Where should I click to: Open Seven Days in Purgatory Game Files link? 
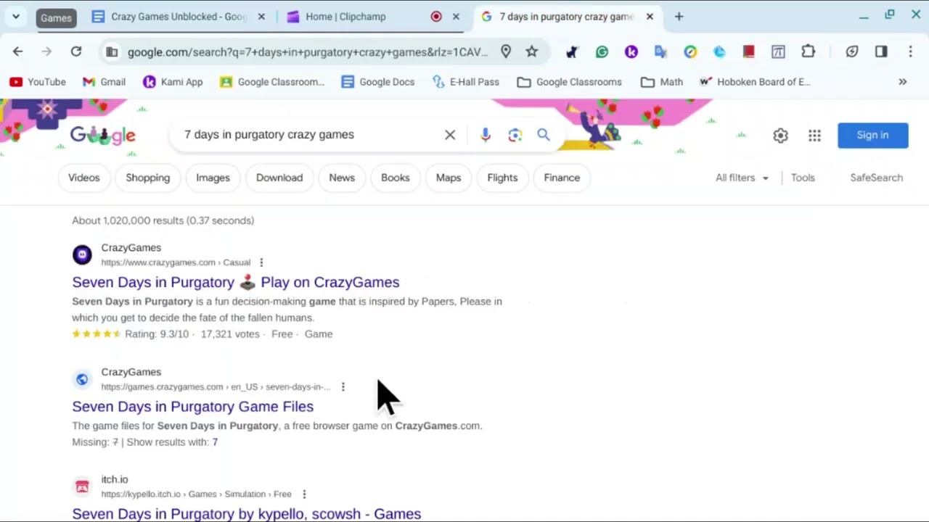click(x=193, y=407)
